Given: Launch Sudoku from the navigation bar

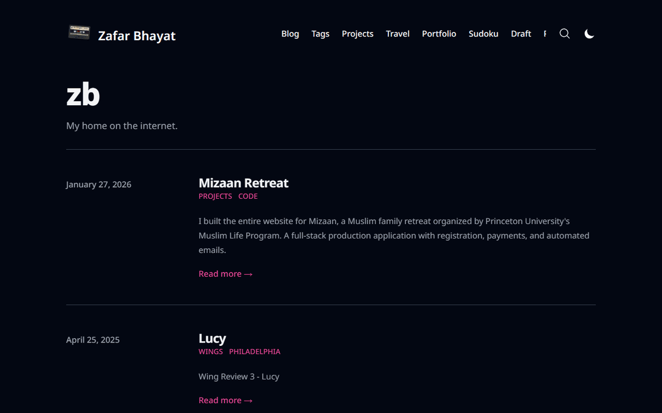Looking at the screenshot, I should point(483,34).
